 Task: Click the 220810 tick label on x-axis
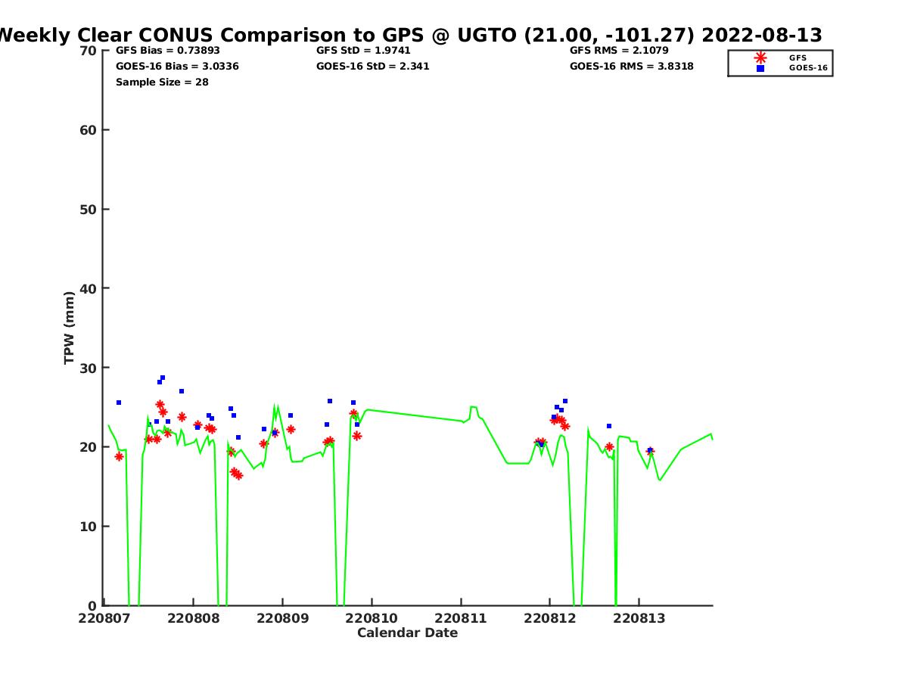372,618
